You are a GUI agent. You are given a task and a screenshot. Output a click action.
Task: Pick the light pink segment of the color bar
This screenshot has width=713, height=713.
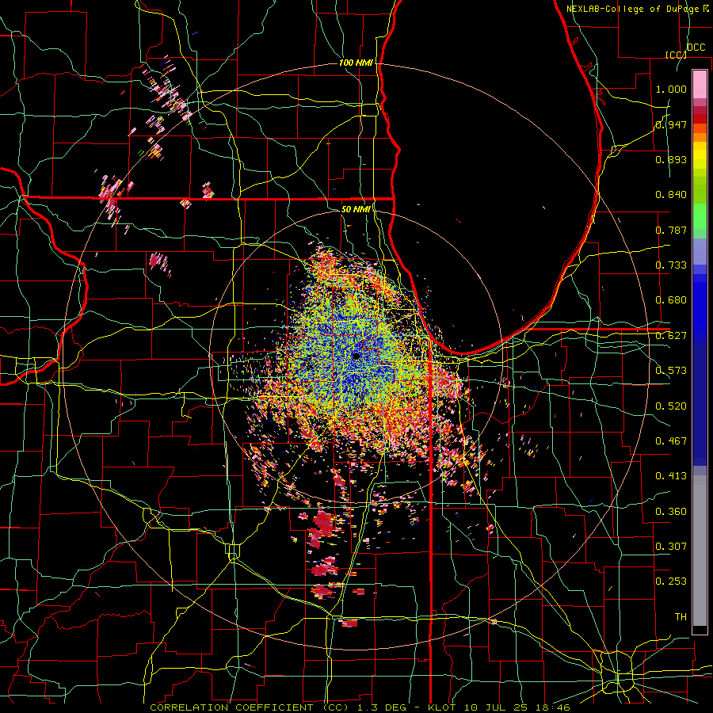tap(700, 84)
